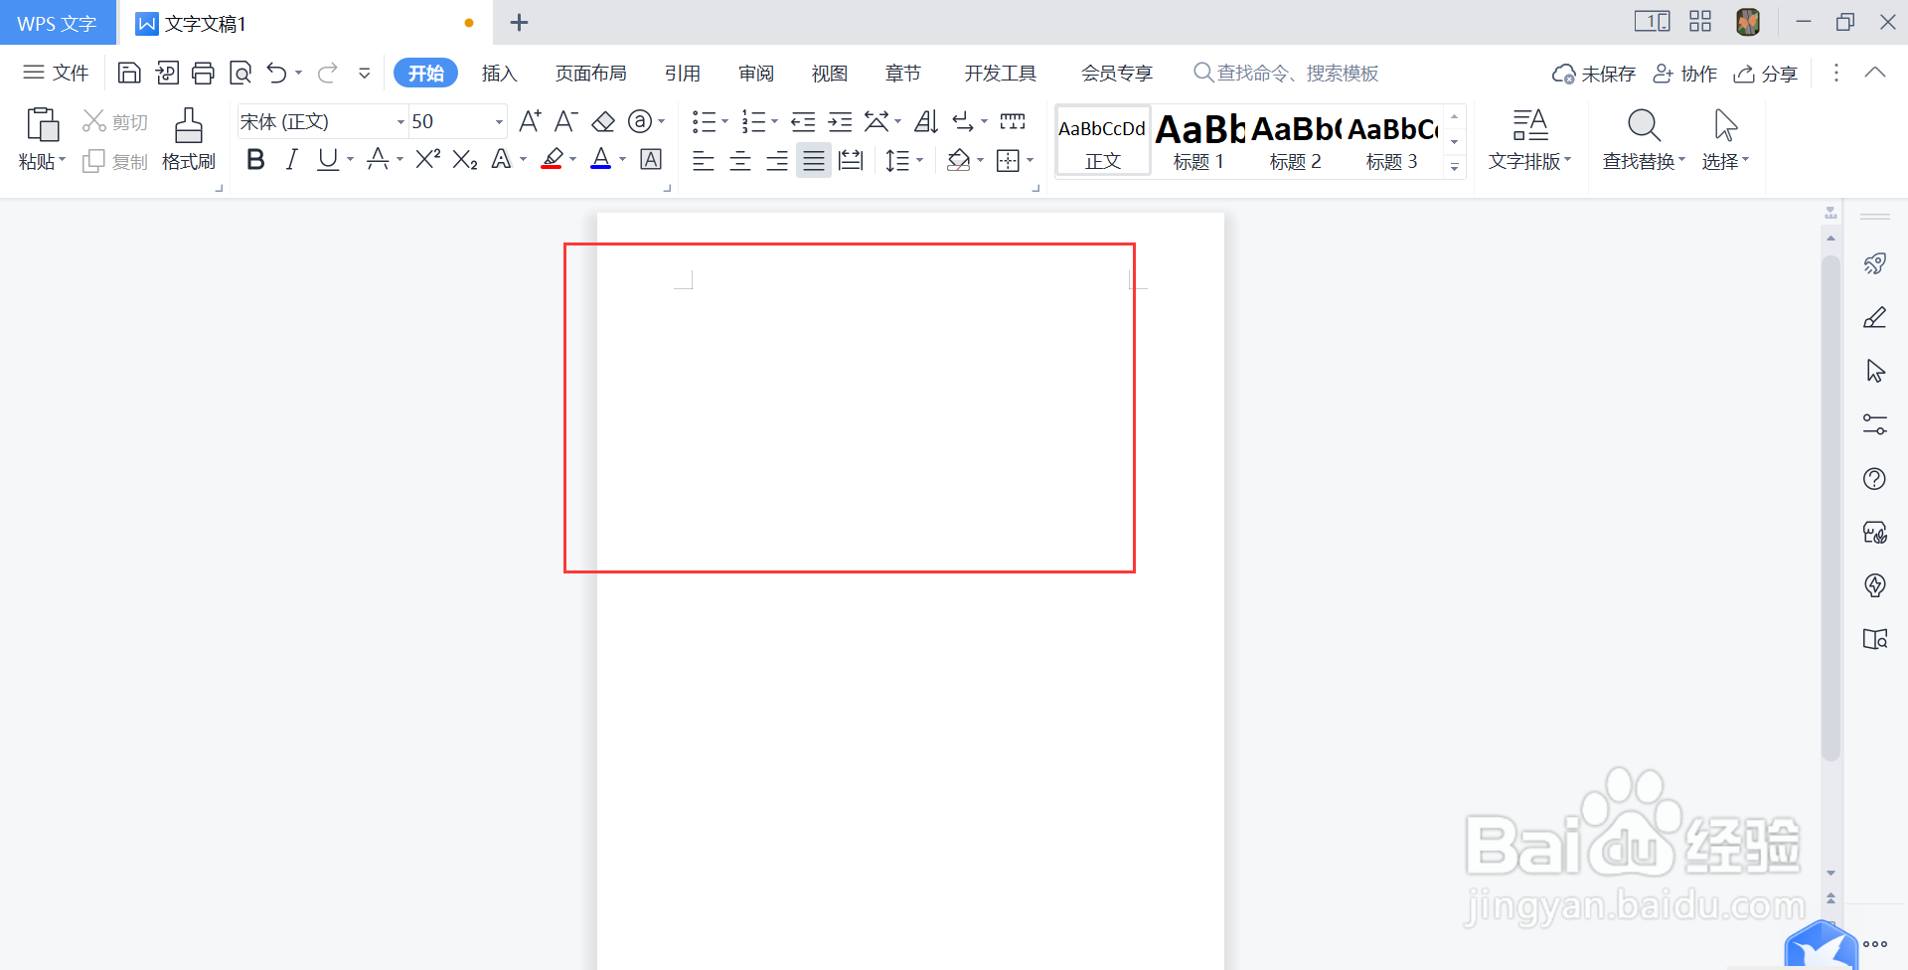1908x970 pixels.
Task: Toggle Underline formatting
Action: 327,159
